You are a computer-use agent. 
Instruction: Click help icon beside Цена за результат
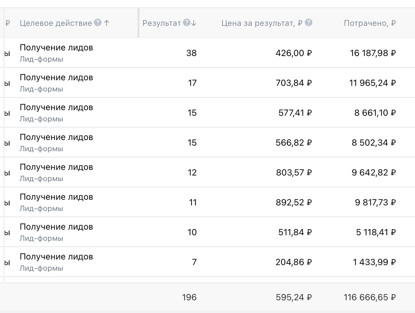coord(309,23)
